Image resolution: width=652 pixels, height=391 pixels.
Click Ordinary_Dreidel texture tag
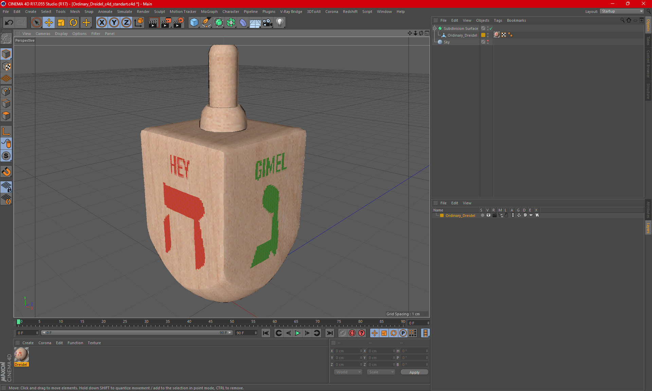click(497, 35)
